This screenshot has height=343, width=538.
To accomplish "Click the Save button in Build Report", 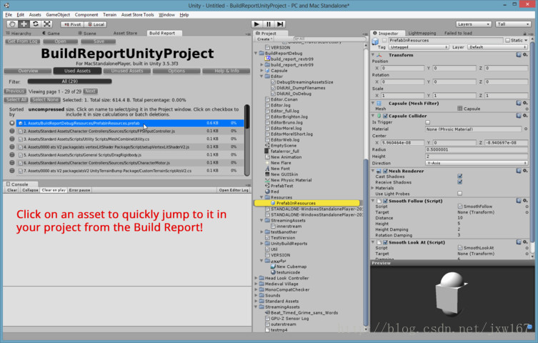I will click(99, 41).
